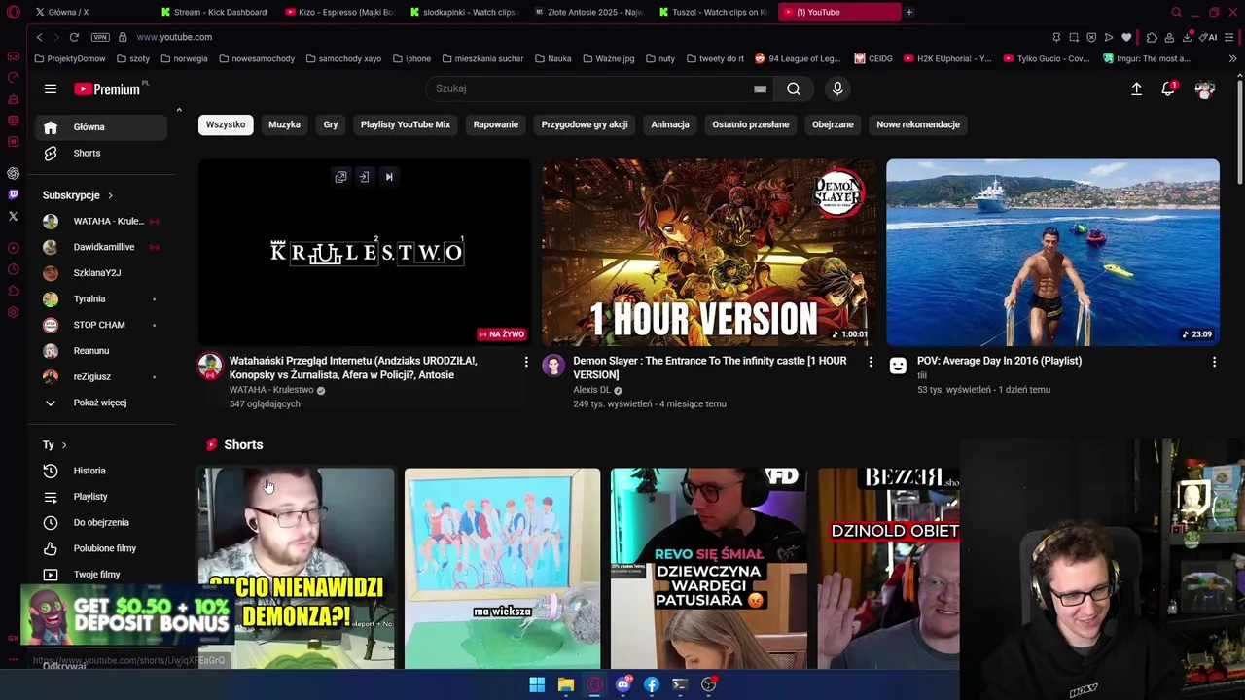Open Polubione filmy playlist
This screenshot has width=1245, height=700.
point(101,548)
